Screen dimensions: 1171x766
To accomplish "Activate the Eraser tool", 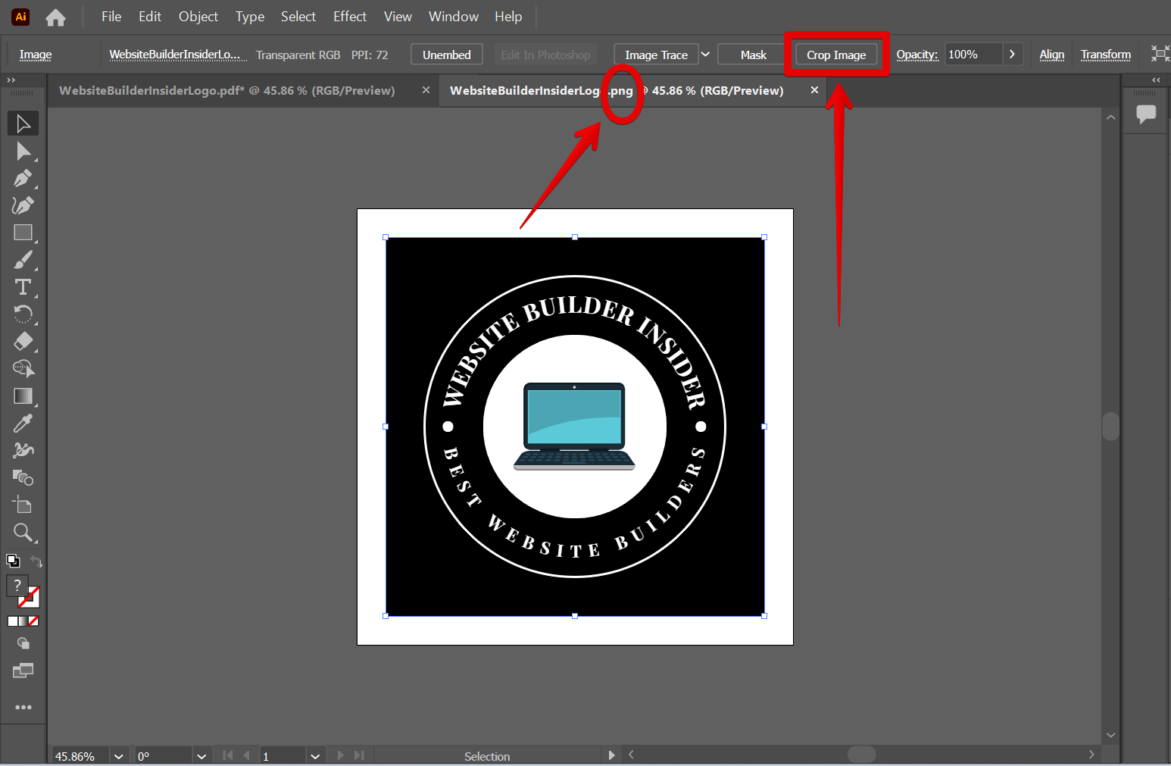I will tap(23, 342).
